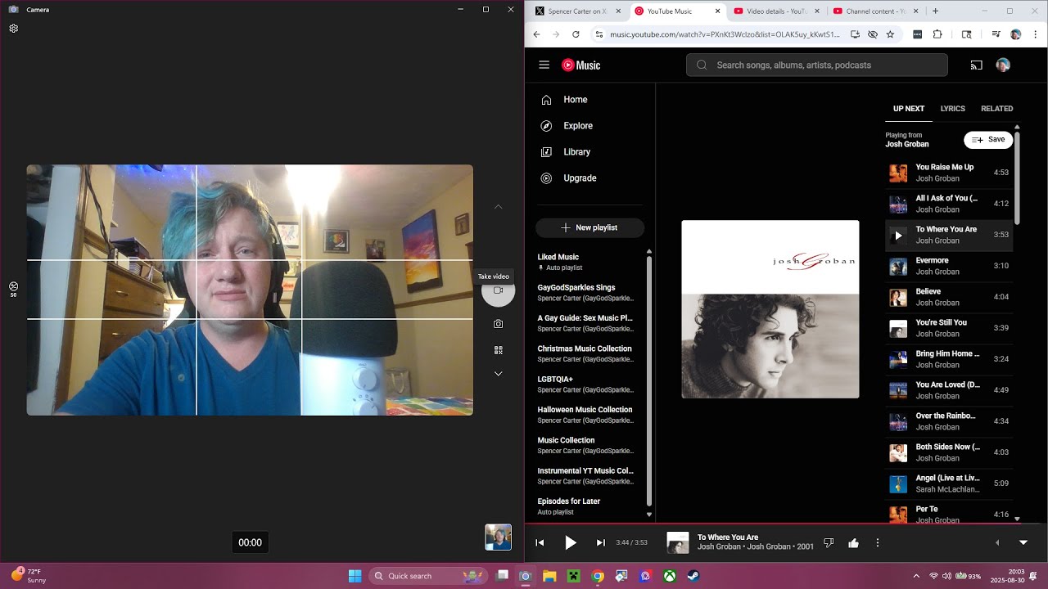Open Chrome media controls icon
The height and width of the screenshot is (589, 1048).
[996, 34]
